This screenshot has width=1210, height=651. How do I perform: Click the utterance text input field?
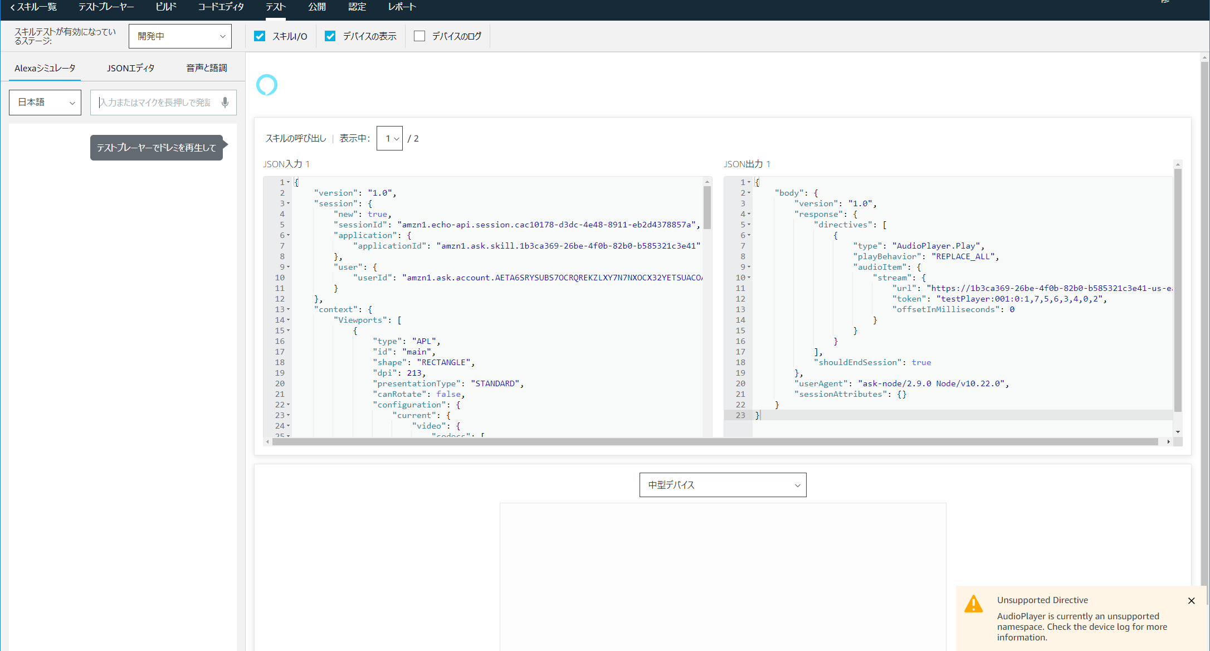155,103
